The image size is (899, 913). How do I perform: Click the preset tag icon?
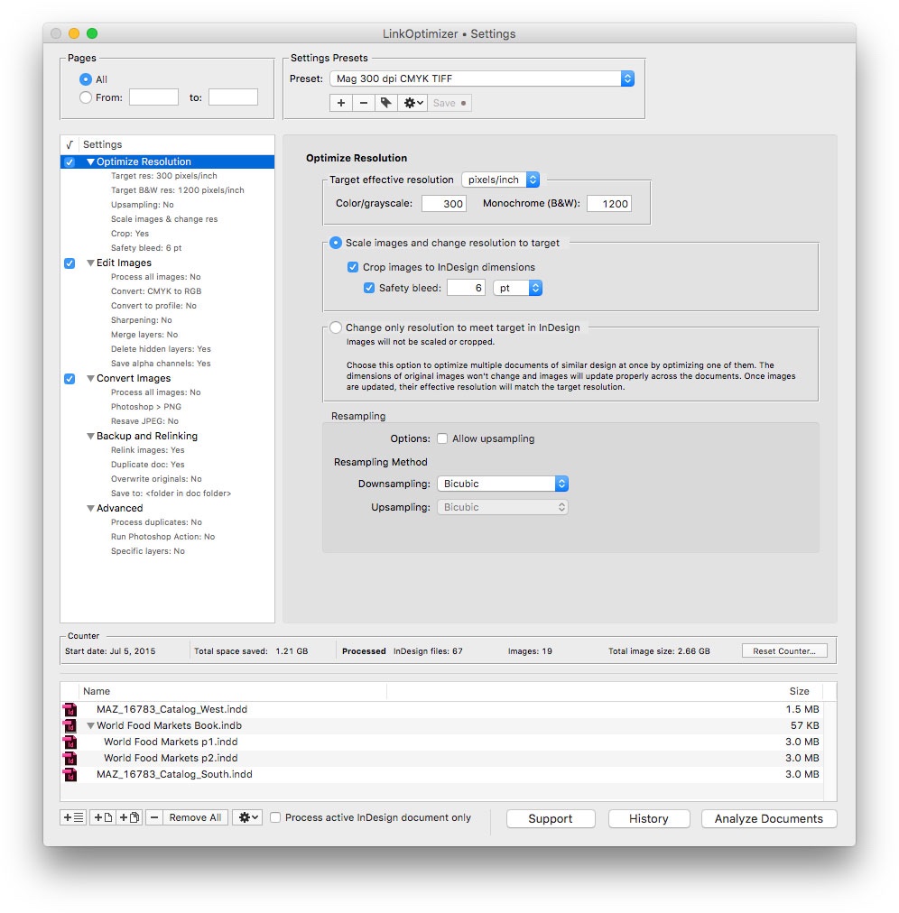(x=386, y=103)
